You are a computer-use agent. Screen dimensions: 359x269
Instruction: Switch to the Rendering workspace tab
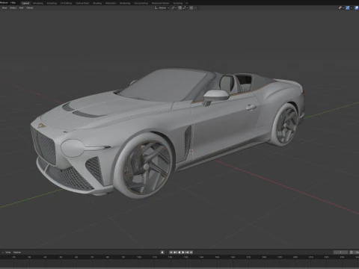125,3
